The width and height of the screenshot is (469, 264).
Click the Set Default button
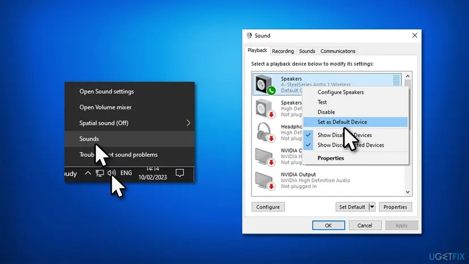click(352, 207)
